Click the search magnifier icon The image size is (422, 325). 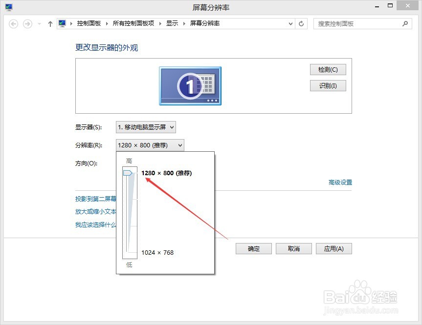tap(405, 24)
